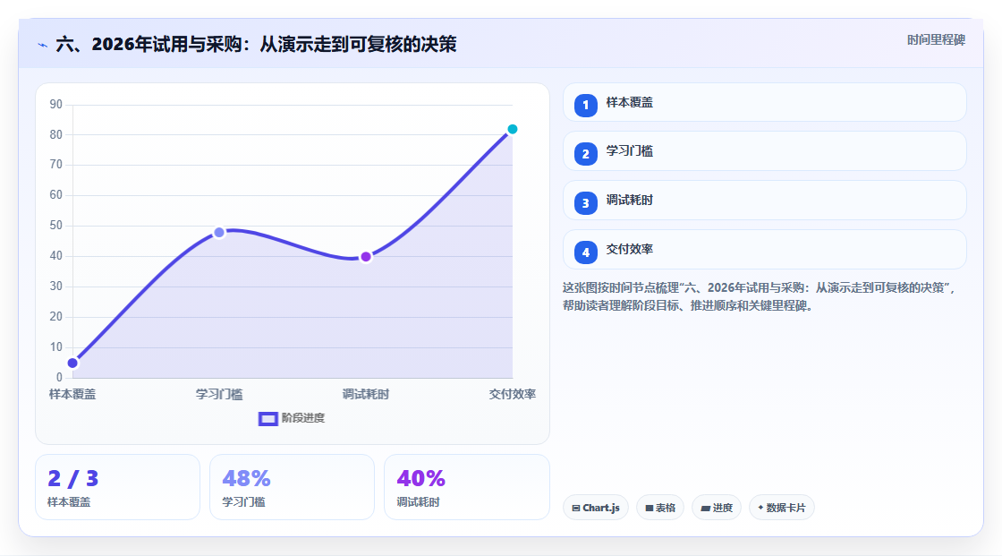Open the 学习门槛 step row
This screenshot has height=556, width=1002.
coord(764,151)
